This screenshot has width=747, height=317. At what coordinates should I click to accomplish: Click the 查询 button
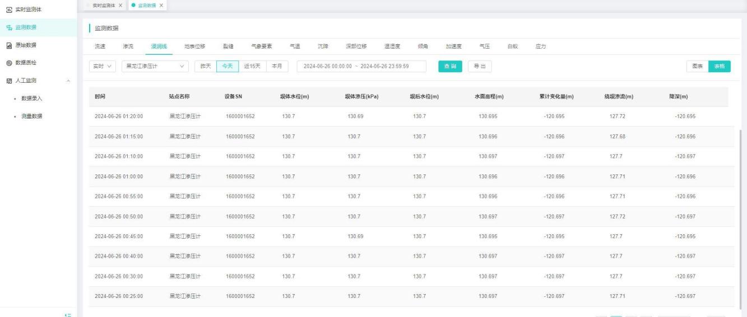[x=449, y=67]
